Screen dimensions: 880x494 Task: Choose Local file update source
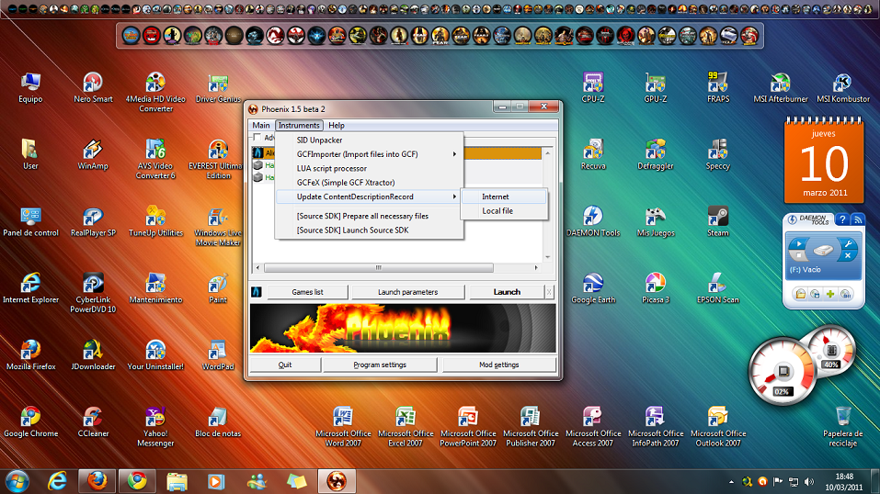503,211
